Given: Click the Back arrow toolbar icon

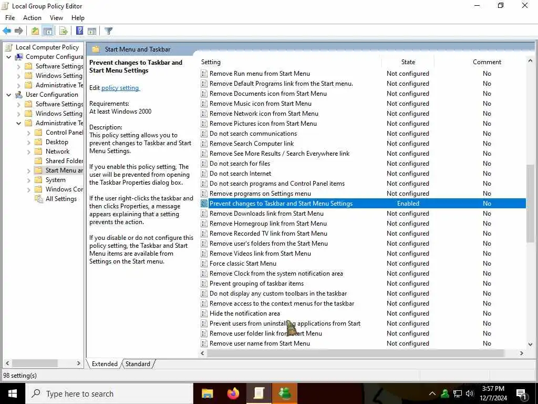Looking at the screenshot, I should click(x=7, y=31).
